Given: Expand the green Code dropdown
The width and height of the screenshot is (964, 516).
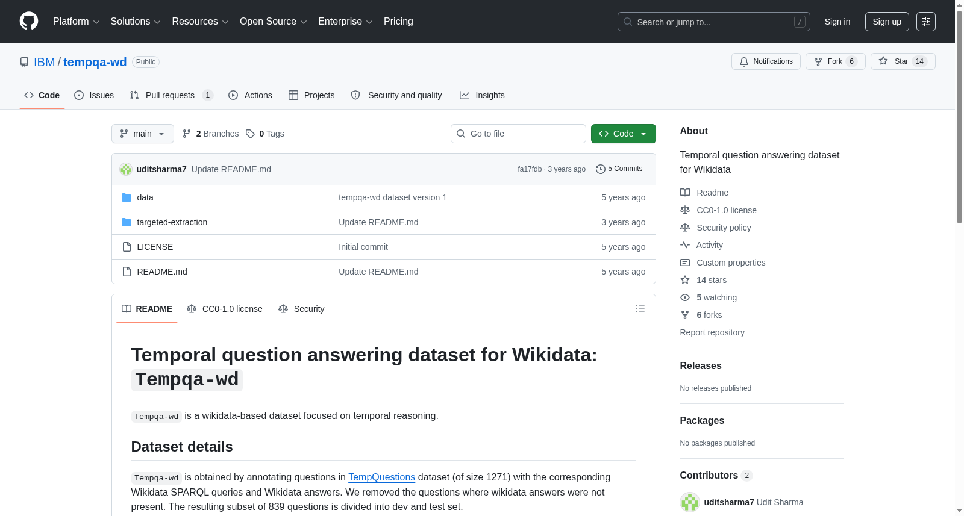Looking at the screenshot, I should tap(623, 134).
